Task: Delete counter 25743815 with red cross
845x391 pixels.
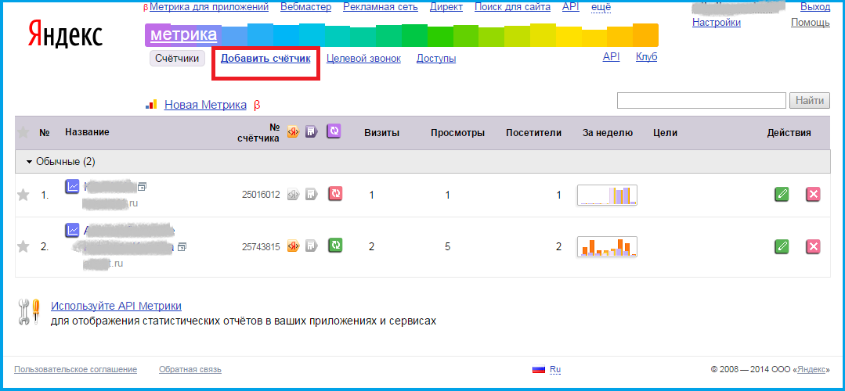Action: [813, 247]
